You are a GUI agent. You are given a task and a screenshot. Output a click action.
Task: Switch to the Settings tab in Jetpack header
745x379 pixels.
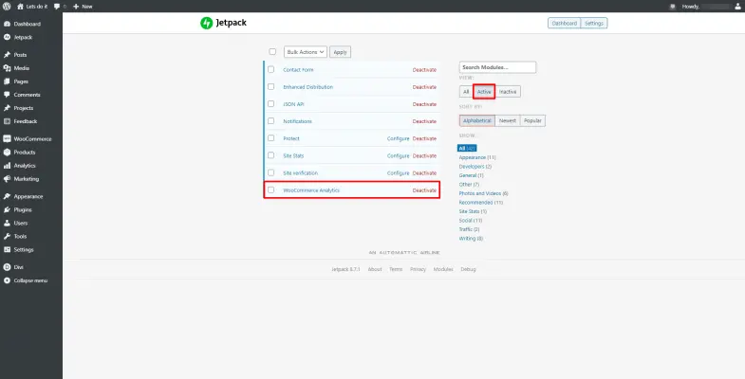coord(594,24)
